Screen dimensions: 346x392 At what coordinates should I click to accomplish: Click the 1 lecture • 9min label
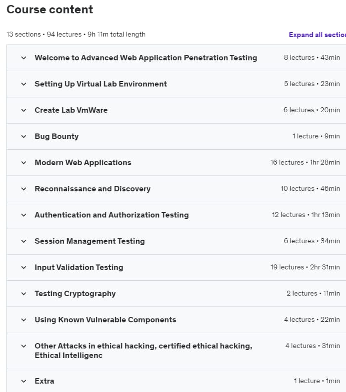pyautogui.click(x=316, y=136)
